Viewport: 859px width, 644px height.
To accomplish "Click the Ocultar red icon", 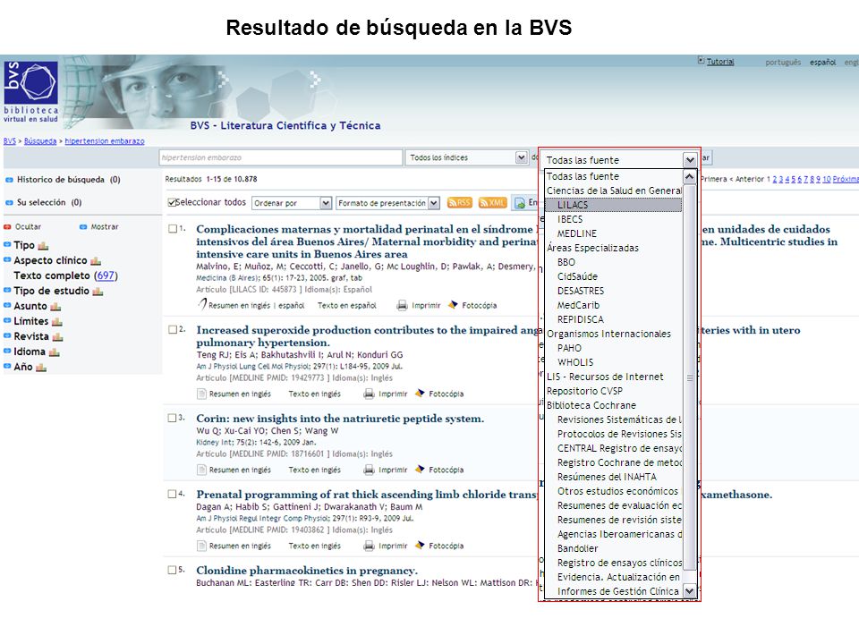I will pos(7,226).
